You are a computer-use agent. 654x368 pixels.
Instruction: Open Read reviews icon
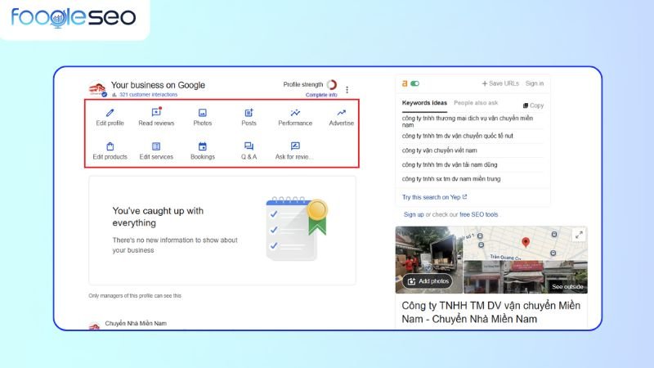pyautogui.click(x=156, y=113)
